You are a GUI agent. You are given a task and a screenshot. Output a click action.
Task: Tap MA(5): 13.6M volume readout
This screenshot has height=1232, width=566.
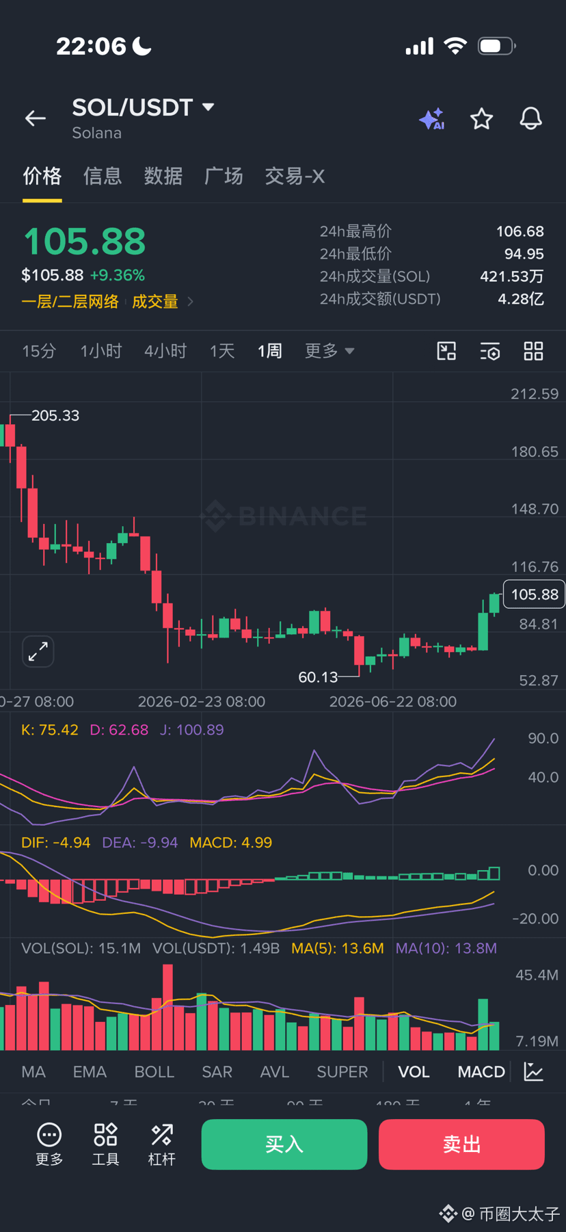(x=338, y=948)
